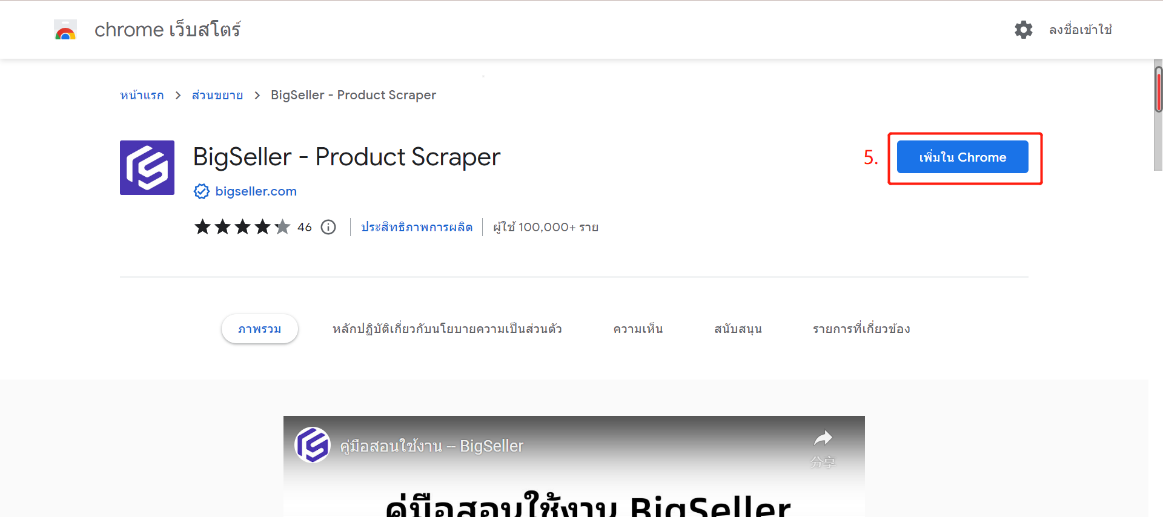Open ประสิทธิภาพการผลิต category link
The width and height of the screenshot is (1163, 517).
pyautogui.click(x=417, y=227)
